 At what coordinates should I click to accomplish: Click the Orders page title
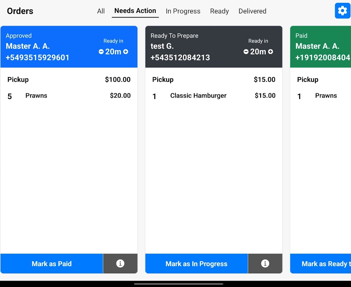click(x=20, y=11)
